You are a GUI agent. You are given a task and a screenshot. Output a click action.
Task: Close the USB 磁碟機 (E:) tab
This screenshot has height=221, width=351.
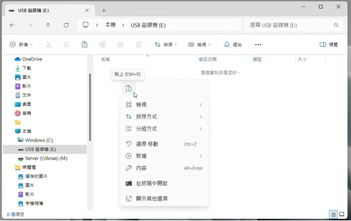(x=87, y=11)
